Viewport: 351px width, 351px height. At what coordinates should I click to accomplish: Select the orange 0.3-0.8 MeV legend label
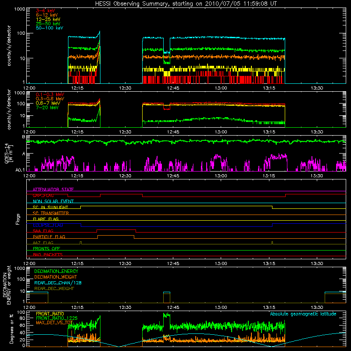coord(50,99)
